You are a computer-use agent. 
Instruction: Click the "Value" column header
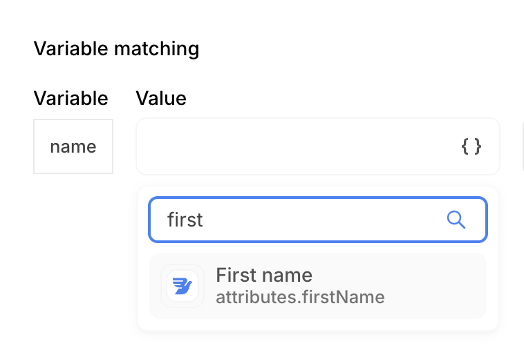161,98
